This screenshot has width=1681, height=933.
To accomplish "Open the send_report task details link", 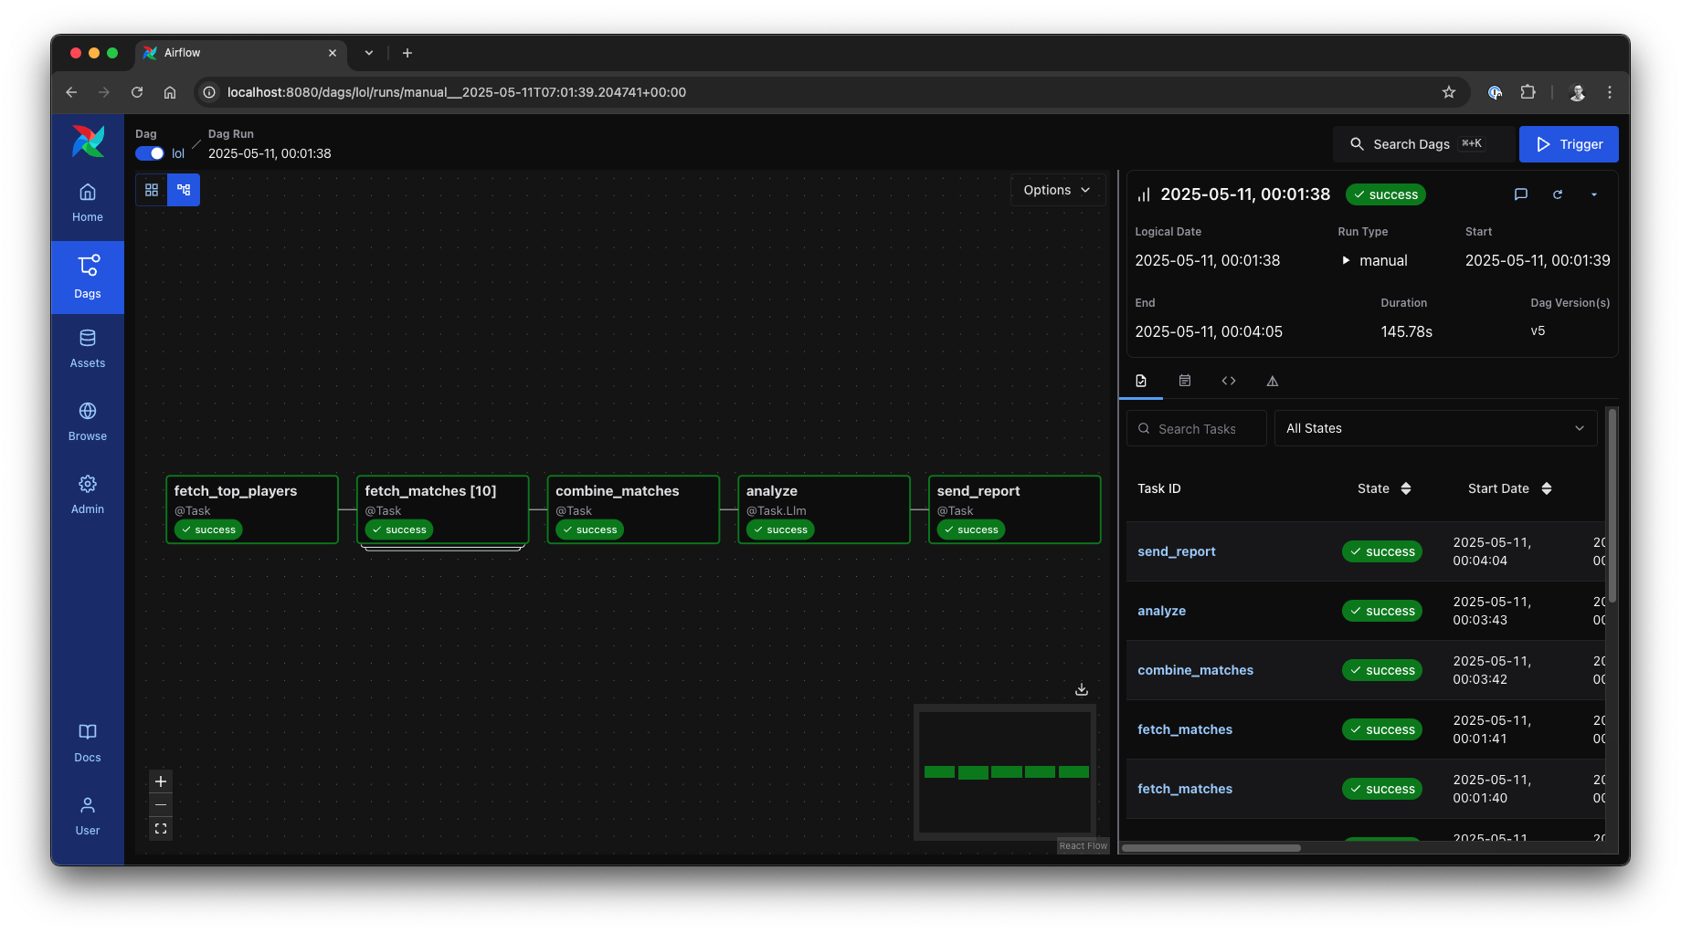I will [x=1176, y=551].
